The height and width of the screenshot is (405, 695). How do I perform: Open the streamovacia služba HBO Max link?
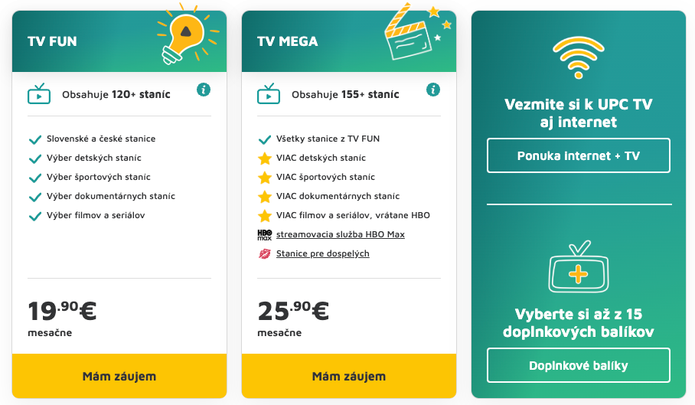(341, 234)
